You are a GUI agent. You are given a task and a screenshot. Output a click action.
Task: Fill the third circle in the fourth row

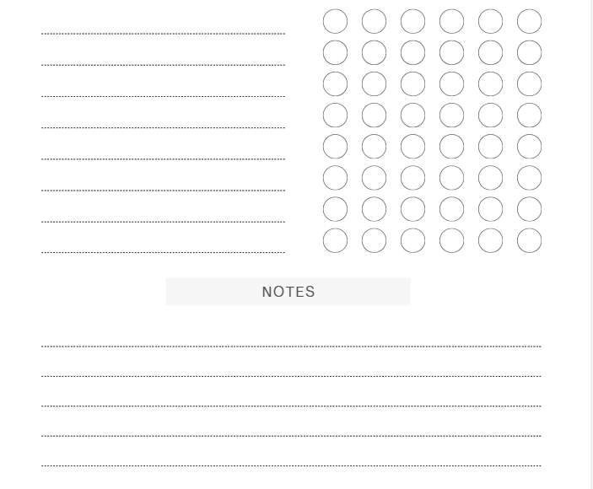tap(412, 115)
